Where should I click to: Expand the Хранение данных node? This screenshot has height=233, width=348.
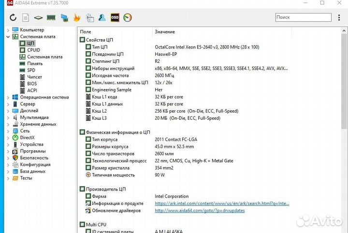tap(8, 124)
